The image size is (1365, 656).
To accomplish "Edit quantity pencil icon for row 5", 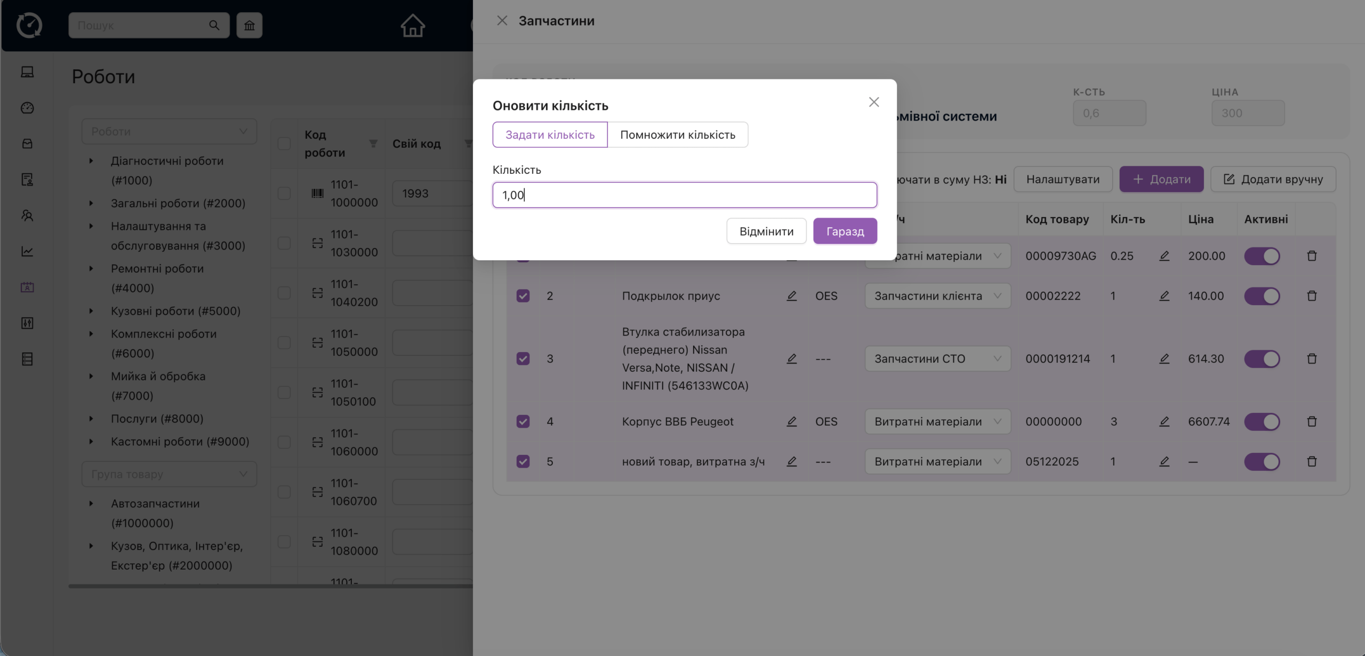I will point(1165,462).
